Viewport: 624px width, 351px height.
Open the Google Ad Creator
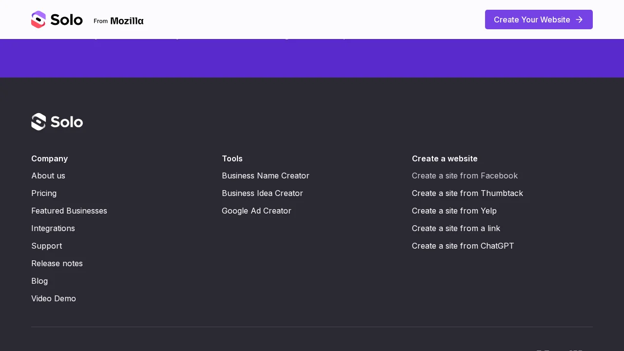coord(256,211)
